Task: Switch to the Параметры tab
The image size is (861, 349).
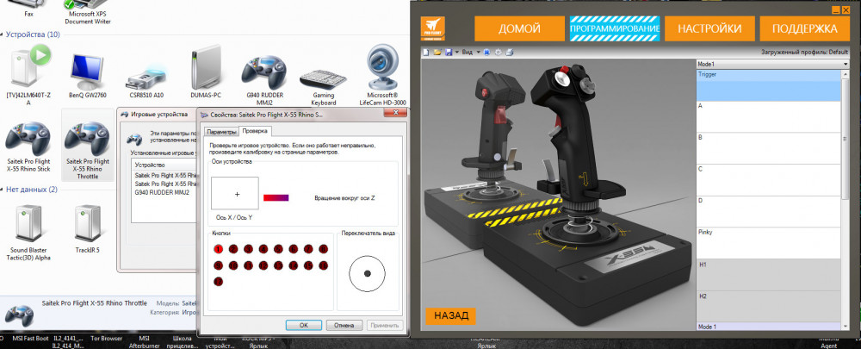Action: pyautogui.click(x=221, y=132)
